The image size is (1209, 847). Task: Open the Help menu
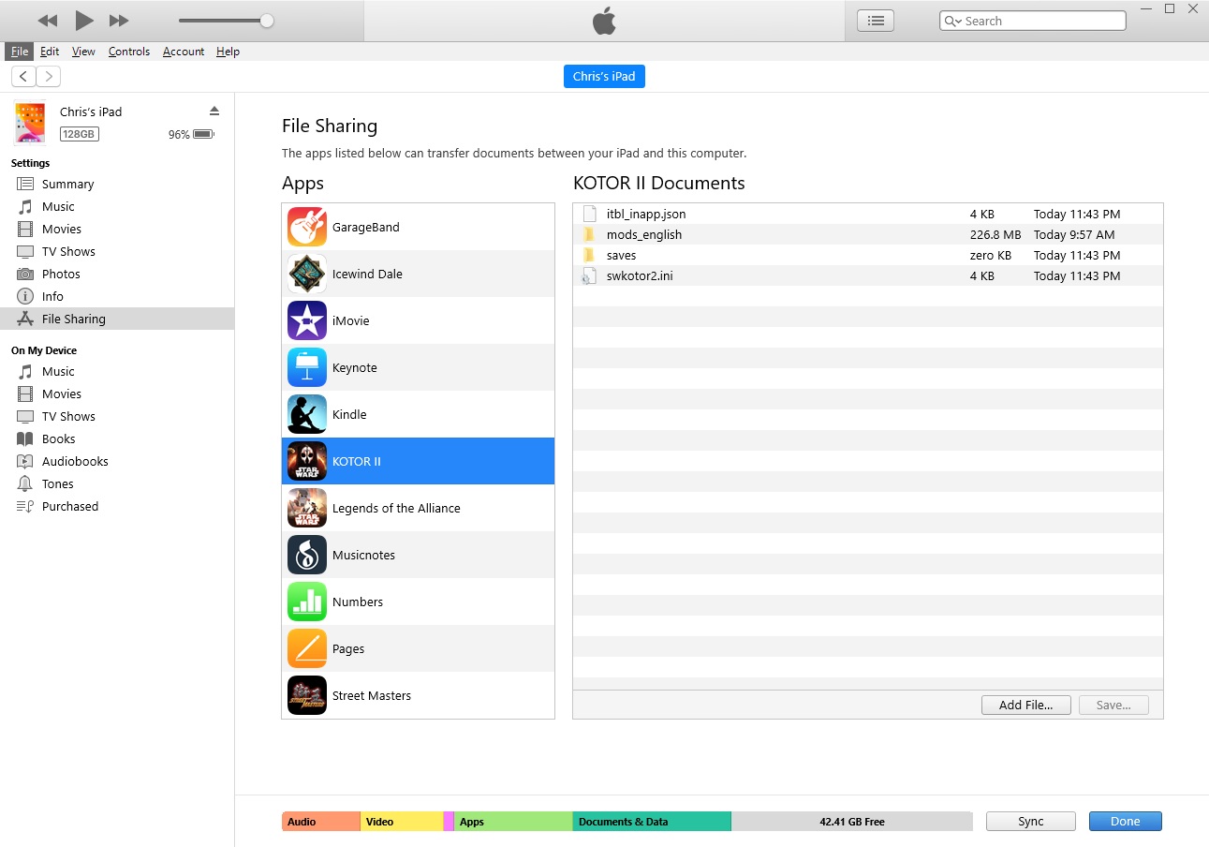[x=228, y=52]
